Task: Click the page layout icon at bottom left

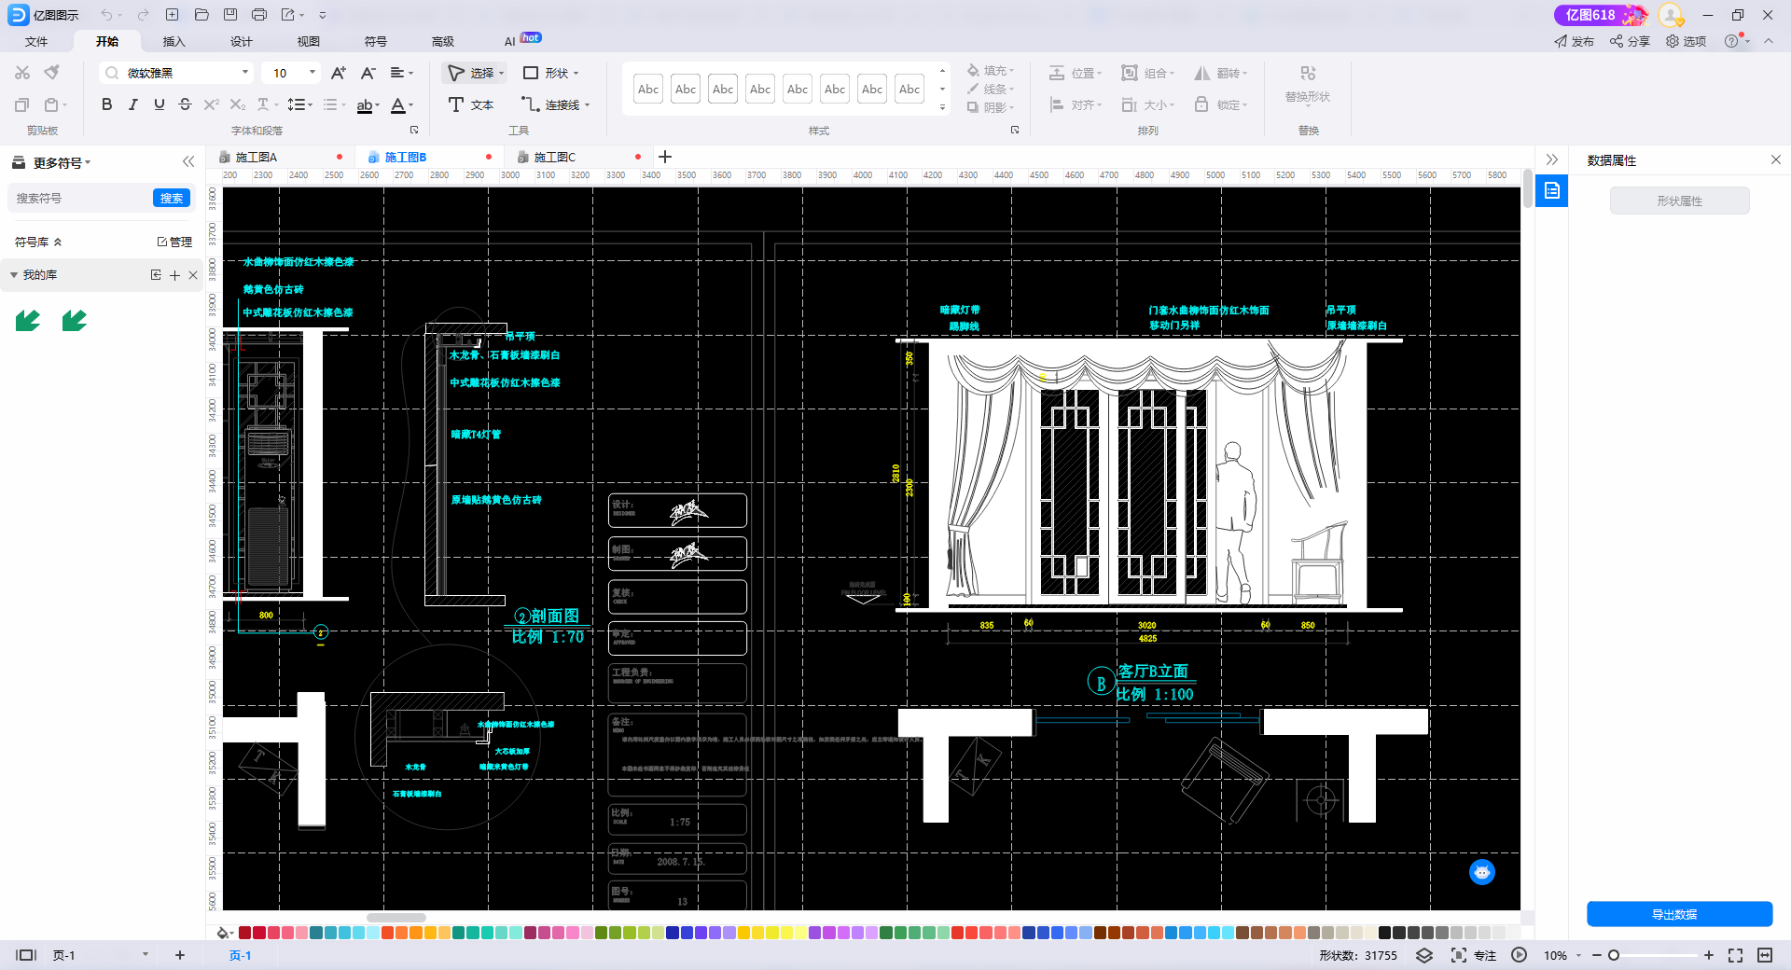Action: (x=26, y=955)
